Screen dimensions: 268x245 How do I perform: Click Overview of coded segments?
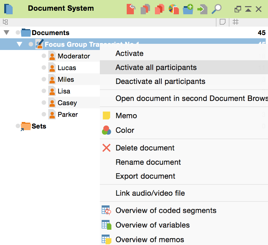(x=166, y=211)
